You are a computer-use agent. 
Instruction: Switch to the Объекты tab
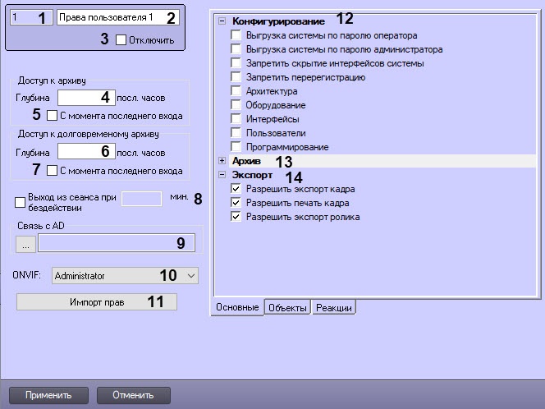[x=286, y=308]
